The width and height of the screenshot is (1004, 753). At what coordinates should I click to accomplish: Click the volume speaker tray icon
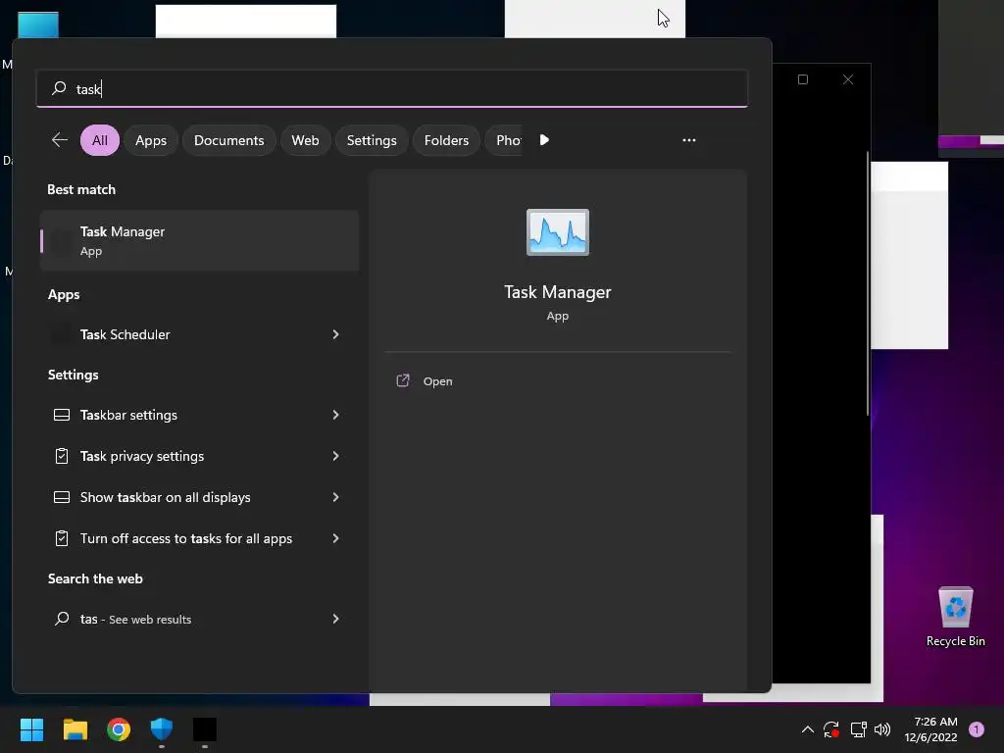[882, 729]
